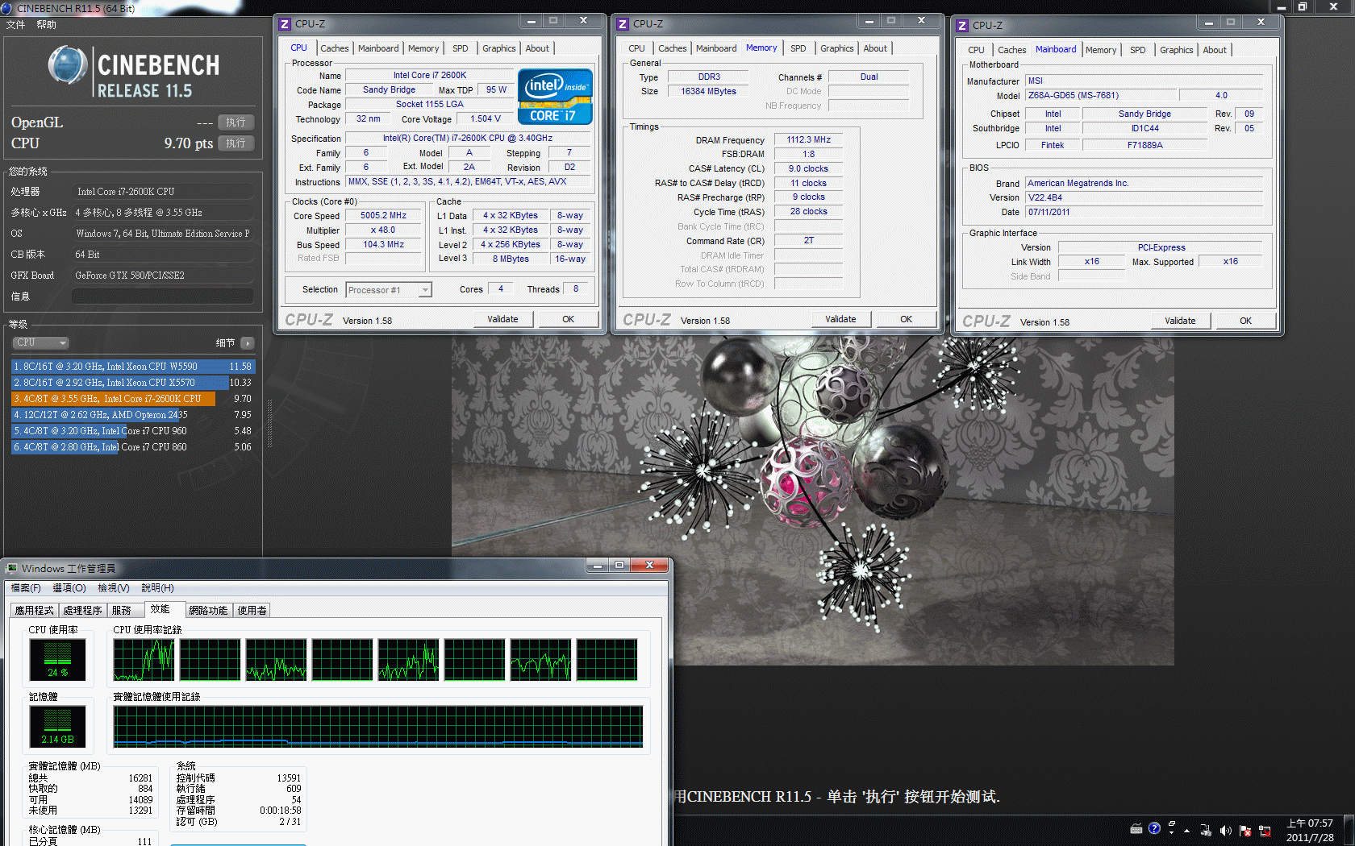1355x846 pixels.
Task: Open the Action Center flag icon
Action: (x=1245, y=830)
